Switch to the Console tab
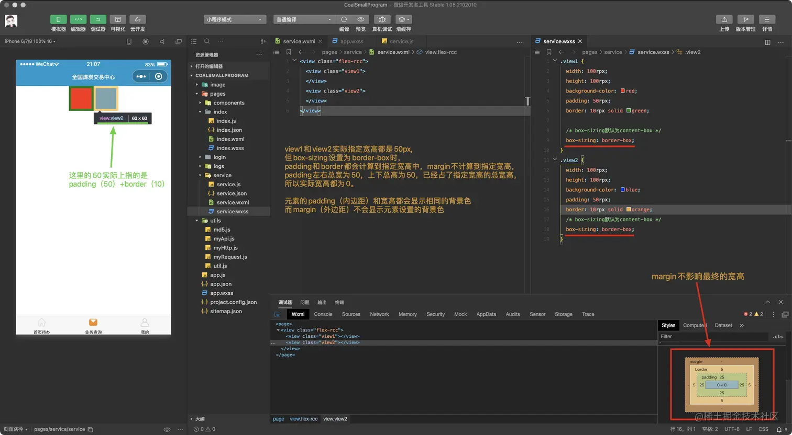Image resolution: width=792 pixels, height=435 pixels. (x=323, y=314)
